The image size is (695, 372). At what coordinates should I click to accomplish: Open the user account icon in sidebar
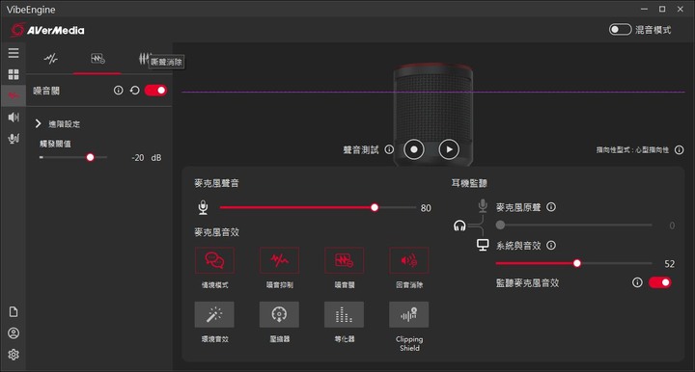point(14,333)
